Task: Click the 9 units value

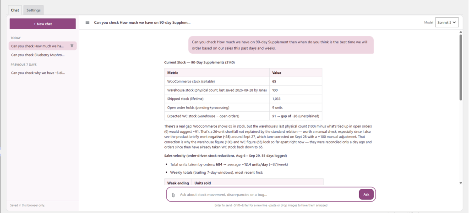Action: click(x=296, y=107)
